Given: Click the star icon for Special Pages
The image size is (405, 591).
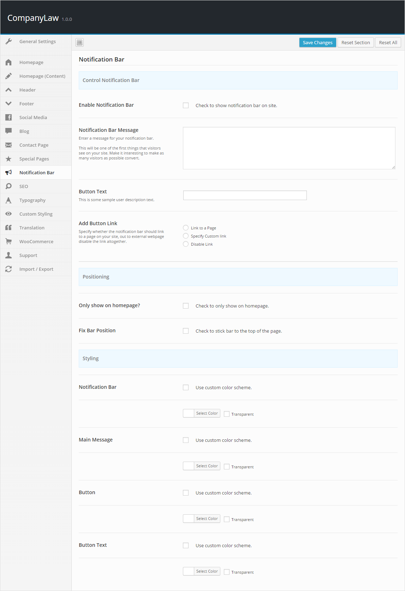Looking at the screenshot, I should coord(9,159).
